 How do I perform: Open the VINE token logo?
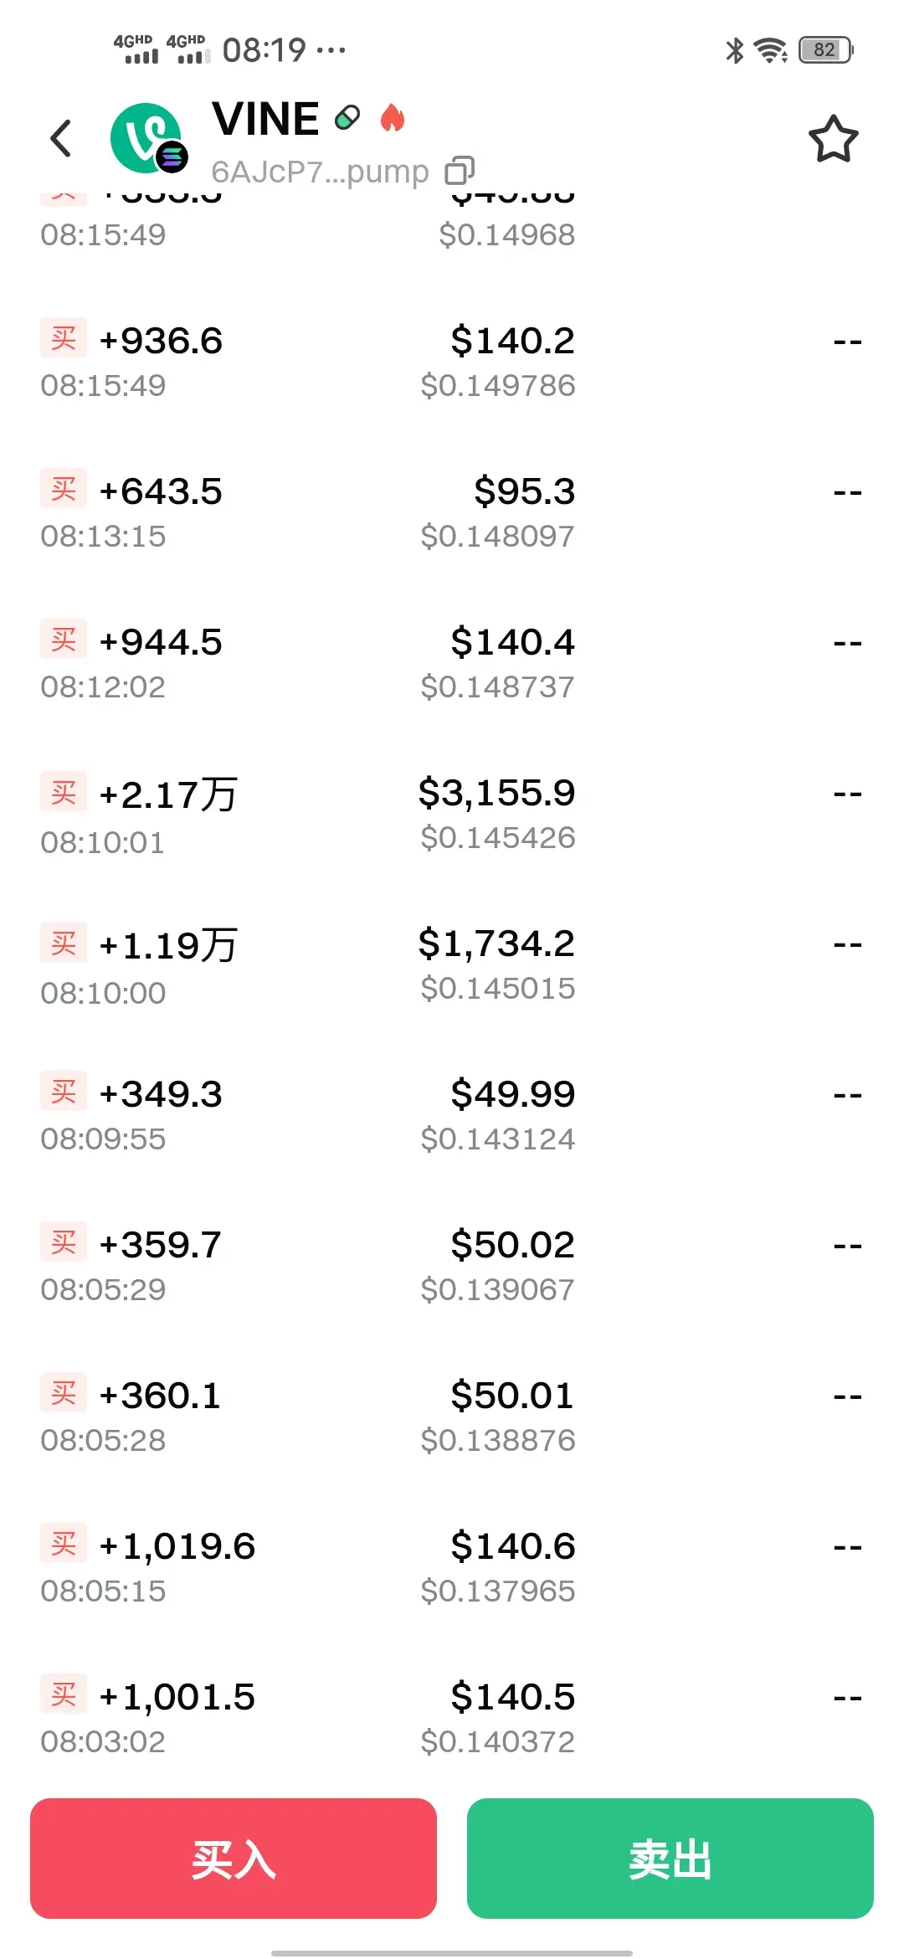point(147,138)
